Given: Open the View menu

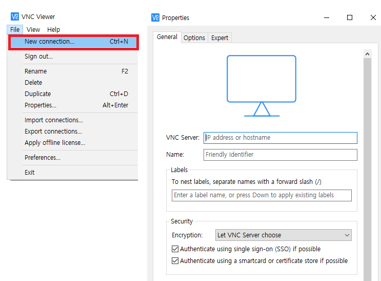Looking at the screenshot, I should click(33, 29).
